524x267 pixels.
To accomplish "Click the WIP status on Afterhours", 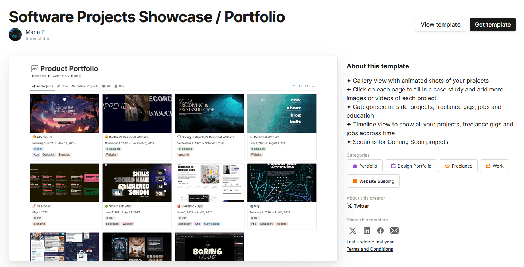I will click(39, 149).
